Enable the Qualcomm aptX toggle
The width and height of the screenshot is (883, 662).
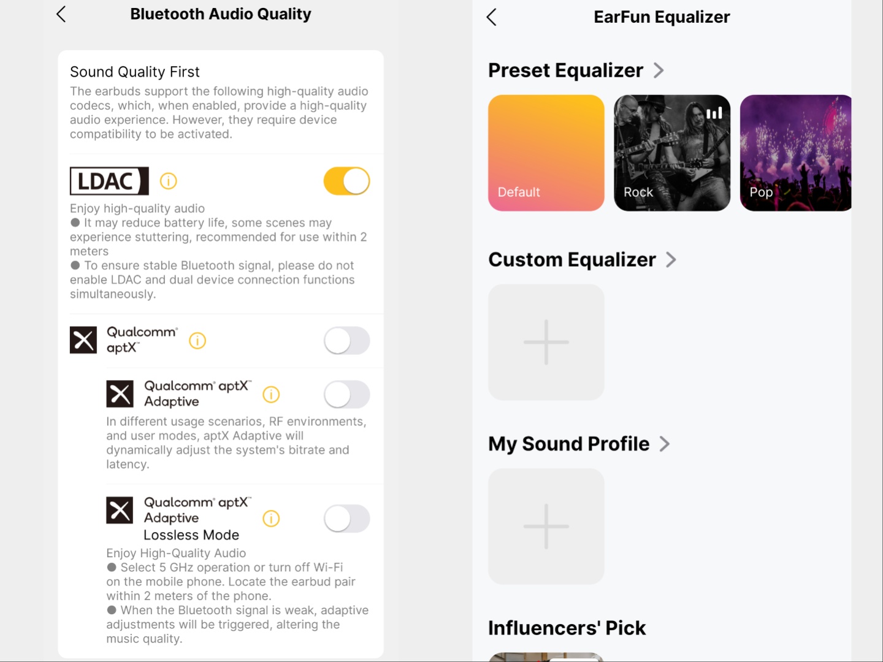[346, 341]
